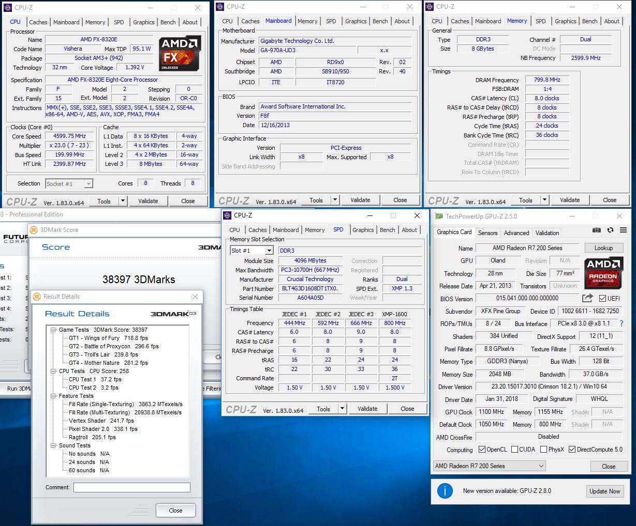Viewport: 636px width, 526px height.
Task: Collapse the Game Tests tree node
Action: tap(53, 330)
